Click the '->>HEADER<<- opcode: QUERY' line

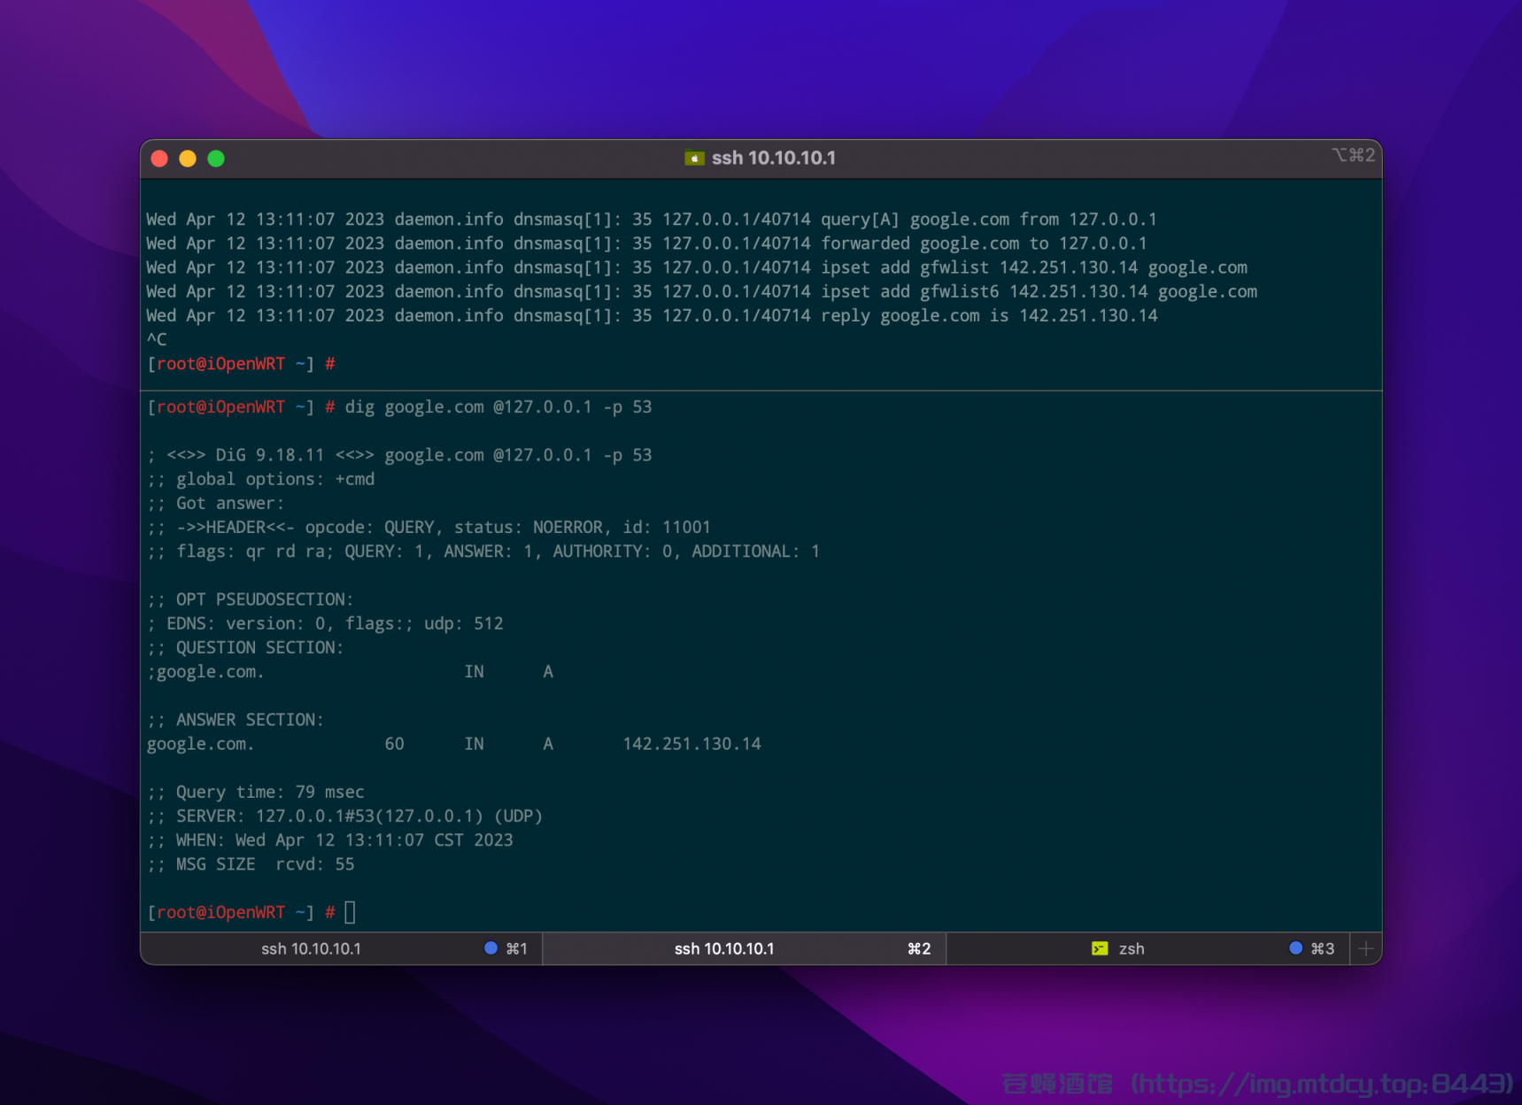[429, 527]
